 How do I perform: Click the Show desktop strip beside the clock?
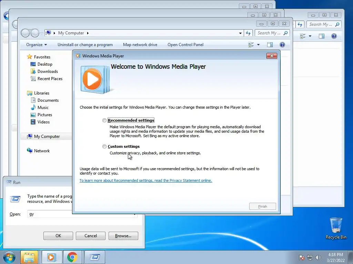click(351, 257)
